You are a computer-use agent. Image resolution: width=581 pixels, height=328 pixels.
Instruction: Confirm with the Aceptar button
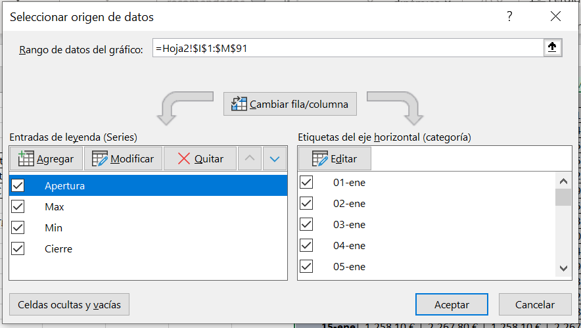[x=452, y=304]
